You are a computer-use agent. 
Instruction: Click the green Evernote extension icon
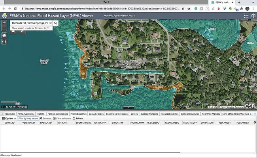pos(230,9)
